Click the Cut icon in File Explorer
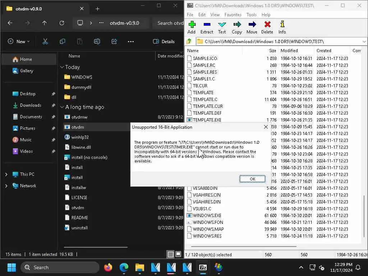Screen dimensions: 368x276 (x=45, y=42)
